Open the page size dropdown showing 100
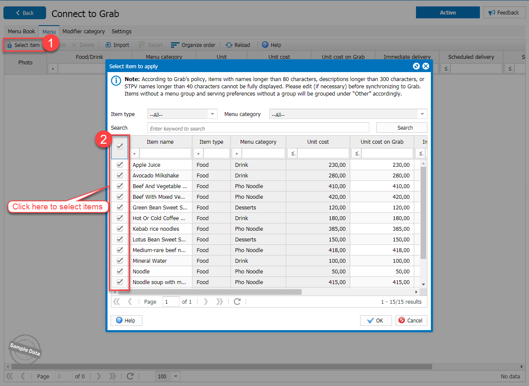 point(175,377)
